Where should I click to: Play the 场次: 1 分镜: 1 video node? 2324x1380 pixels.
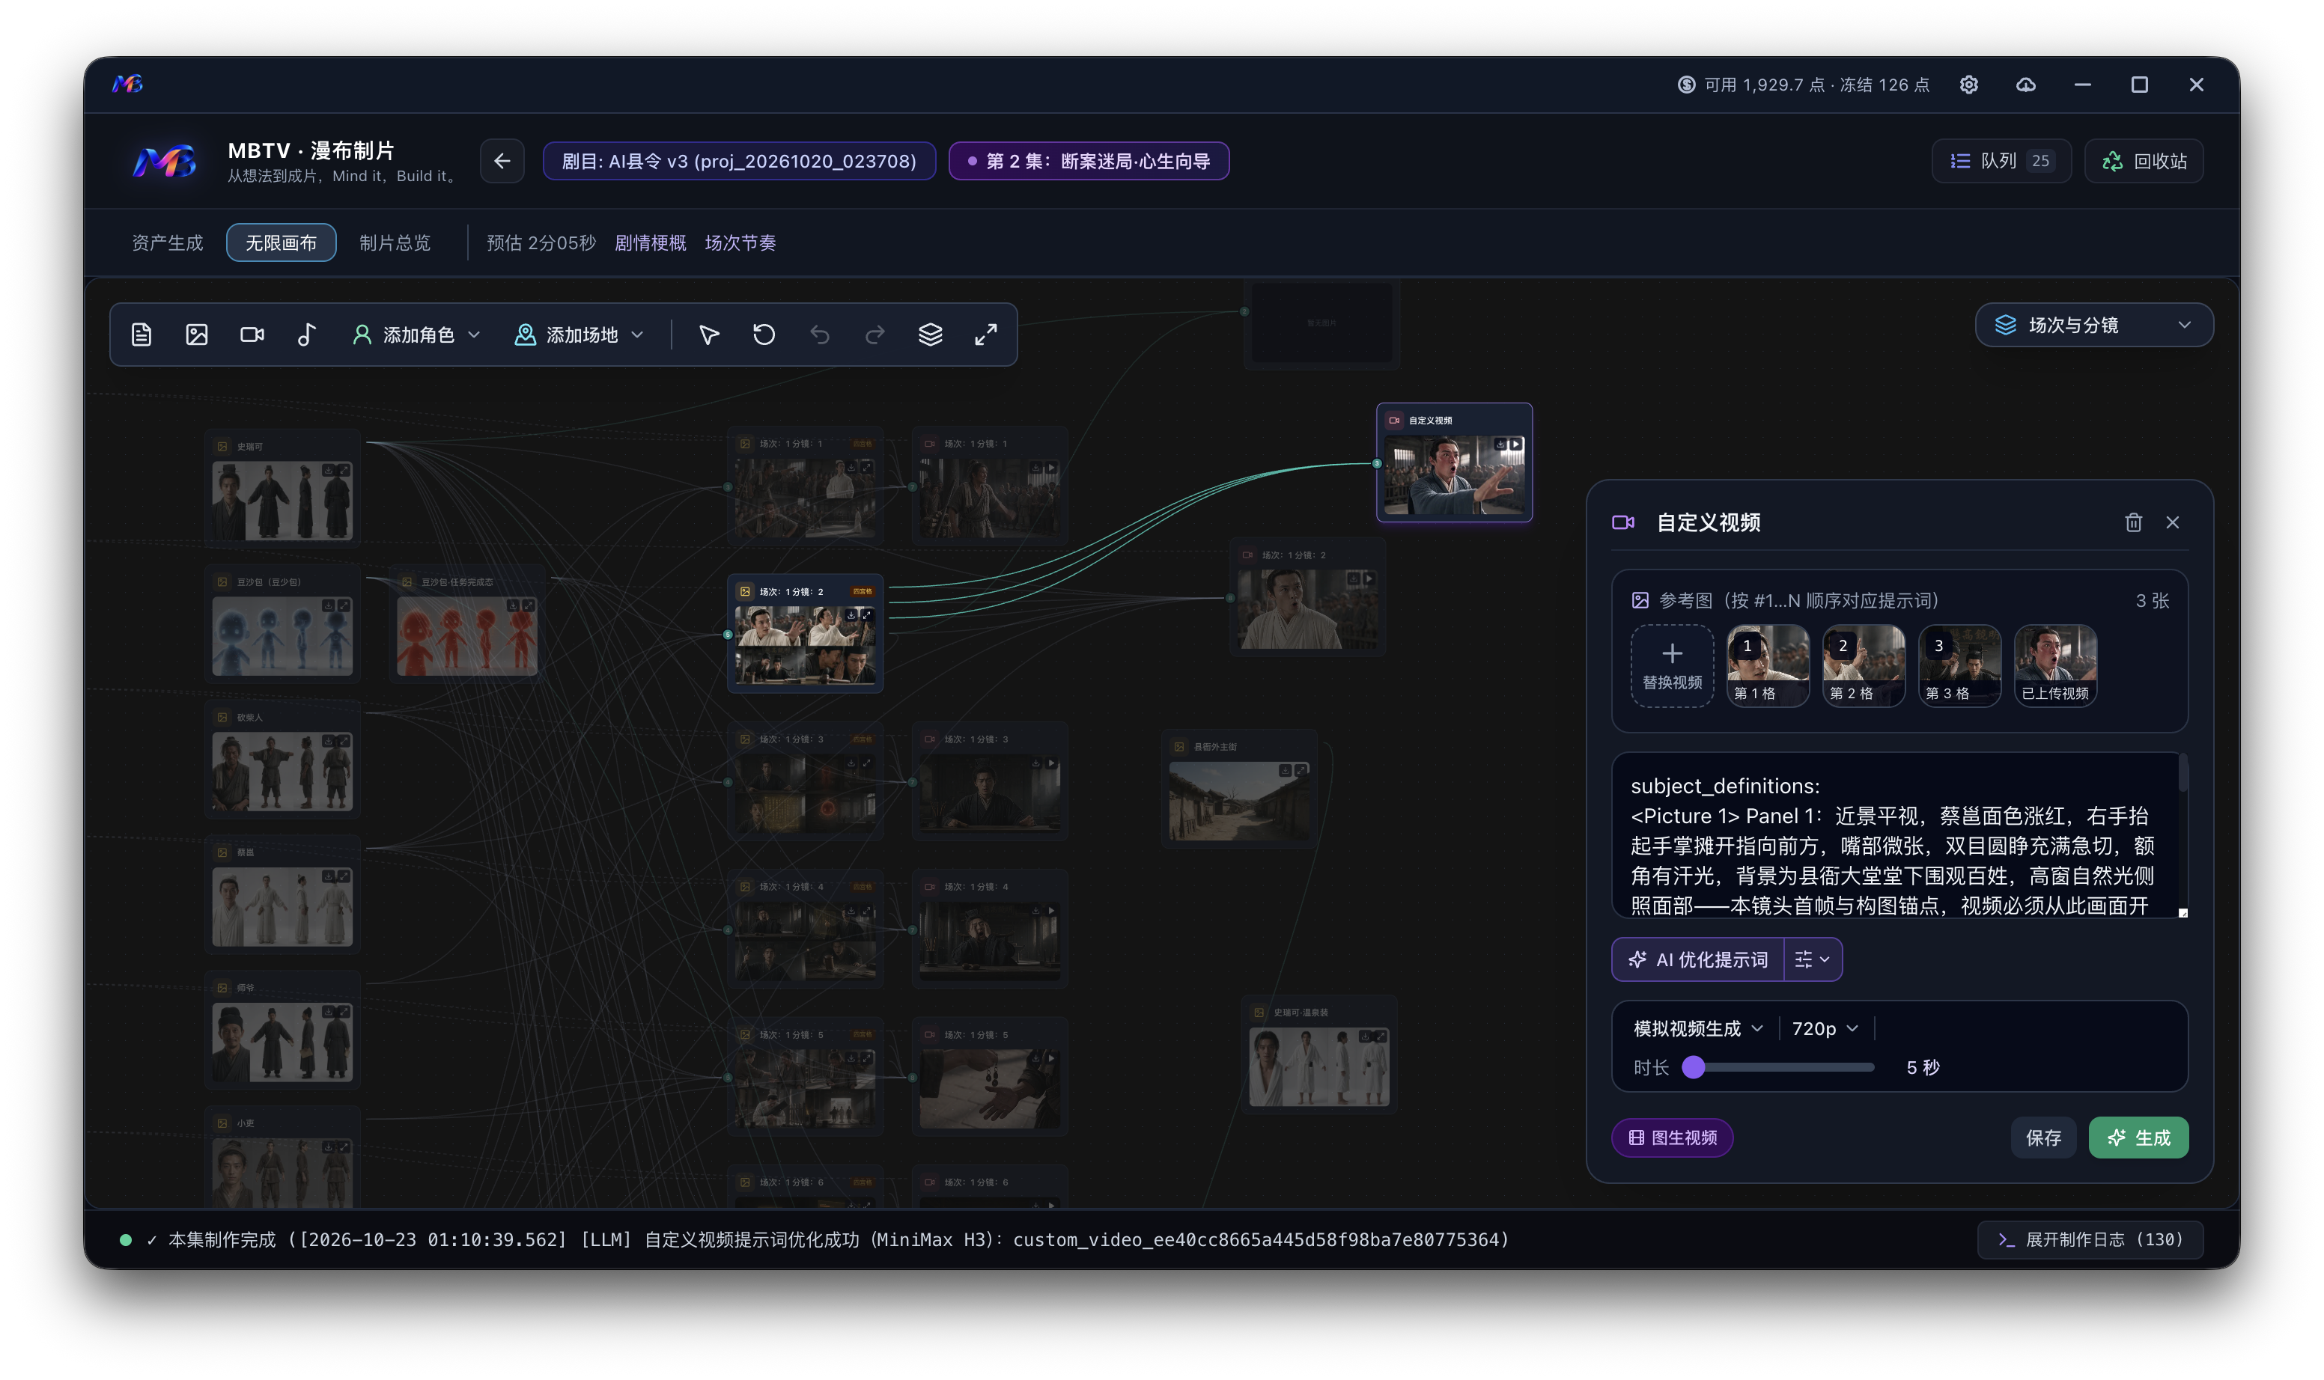pyautogui.click(x=1050, y=468)
